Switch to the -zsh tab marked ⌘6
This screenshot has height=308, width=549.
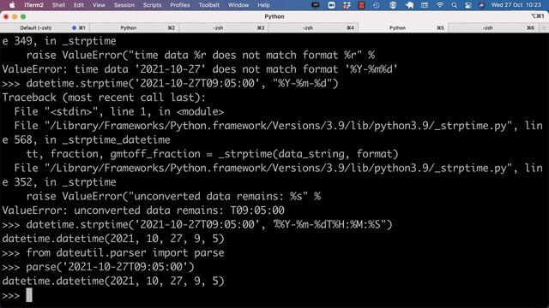click(494, 27)
